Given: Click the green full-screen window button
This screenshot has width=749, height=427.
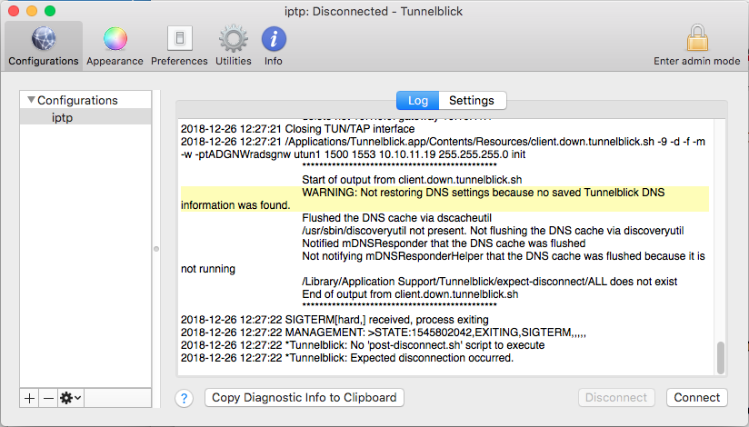Looking at the screenshot, I should pos(50,11).
